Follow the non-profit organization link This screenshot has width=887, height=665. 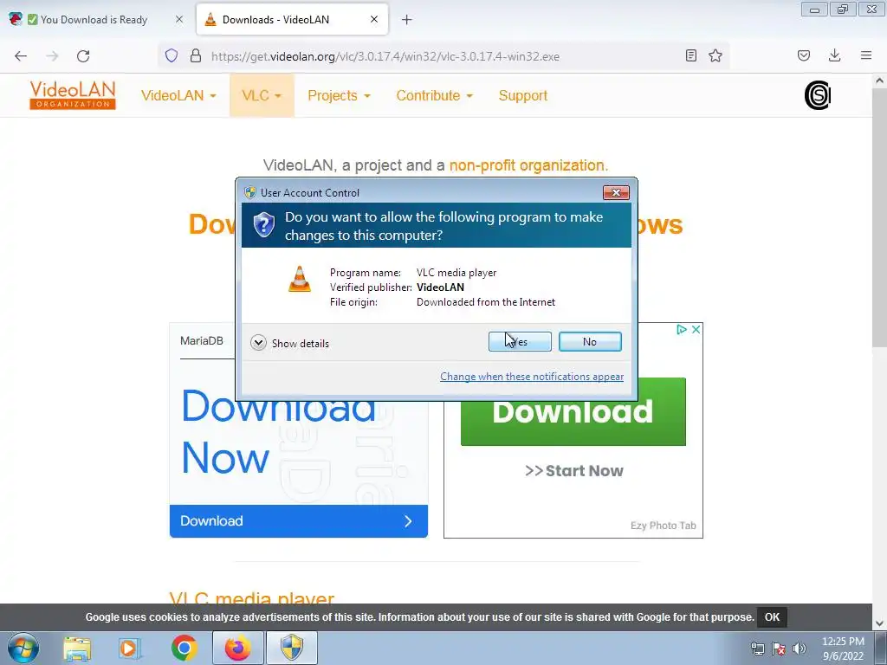[x=528, y=165]
